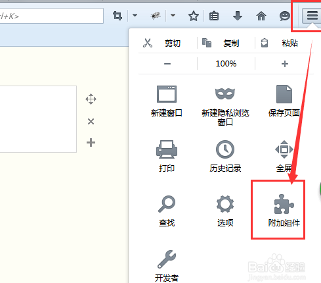The width and height of the screenshot is (321, 283).
Task: Open Find with the magnifier icon
Action: tap(167, 204)
